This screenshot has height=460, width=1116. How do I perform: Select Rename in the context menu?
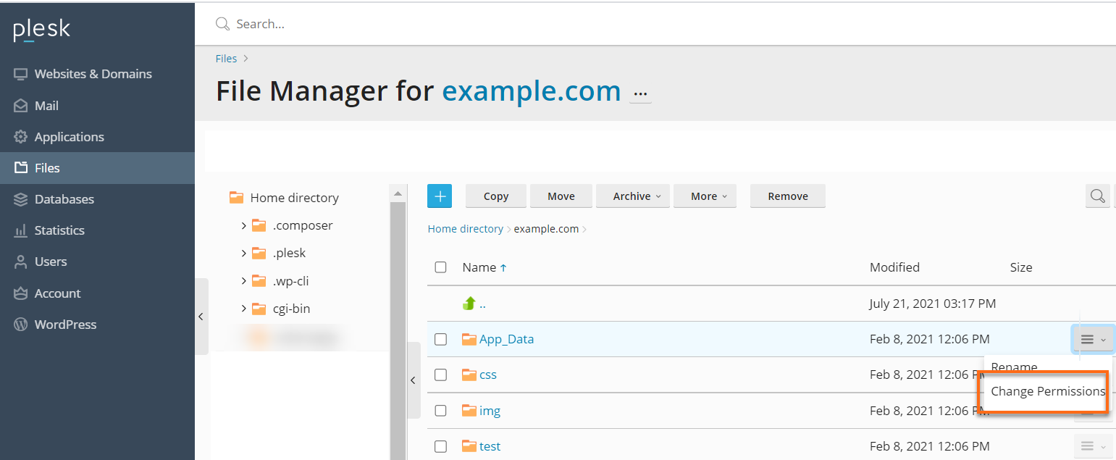pos(1015,367)
